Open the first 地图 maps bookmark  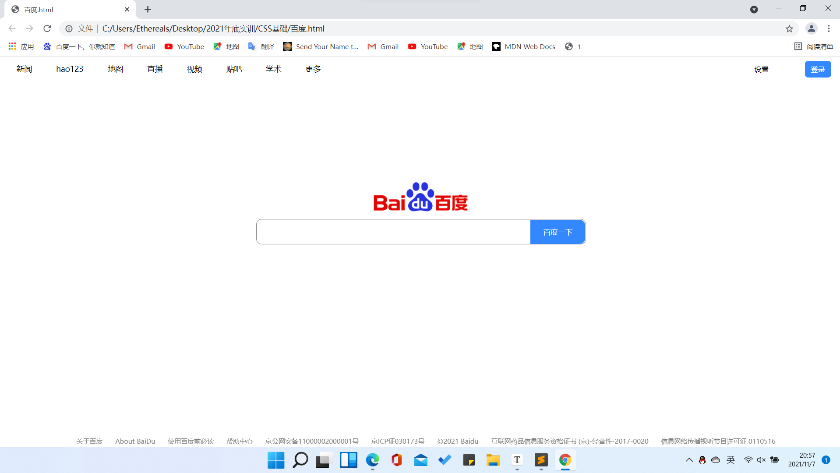click(226, 46)
